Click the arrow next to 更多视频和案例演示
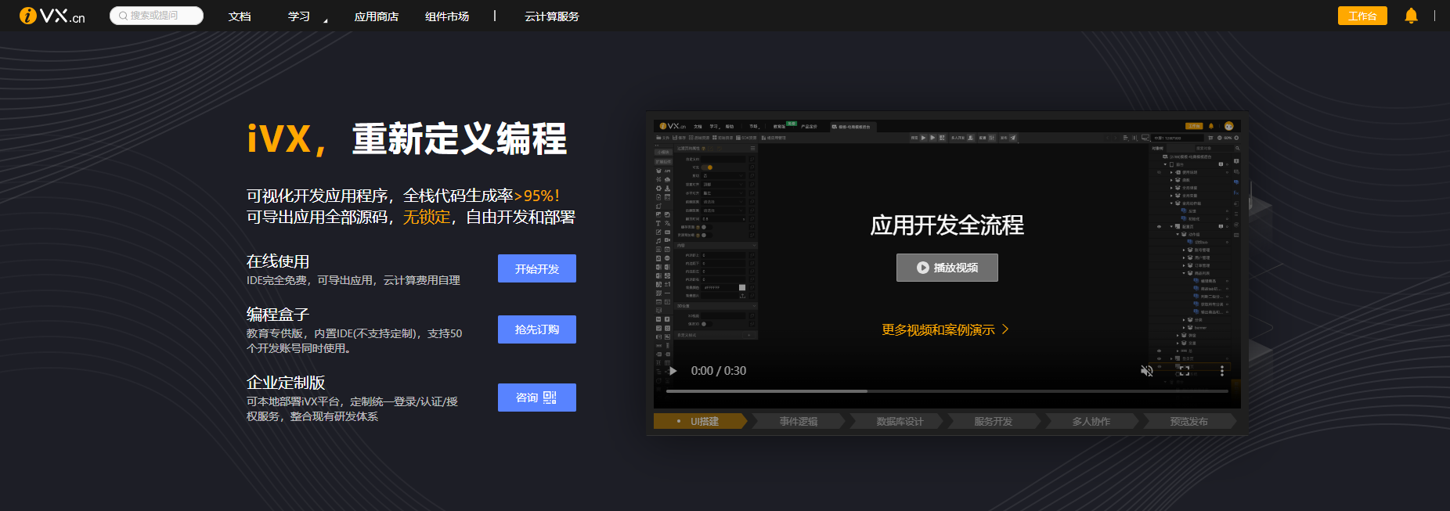Image resolution: width=1450 pixels, height=511 pixels. [x=1006, y=329]
